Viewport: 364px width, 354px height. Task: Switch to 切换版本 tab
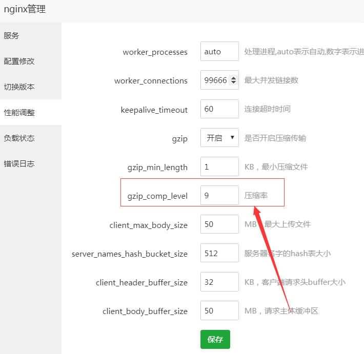[x=31, y=87]
